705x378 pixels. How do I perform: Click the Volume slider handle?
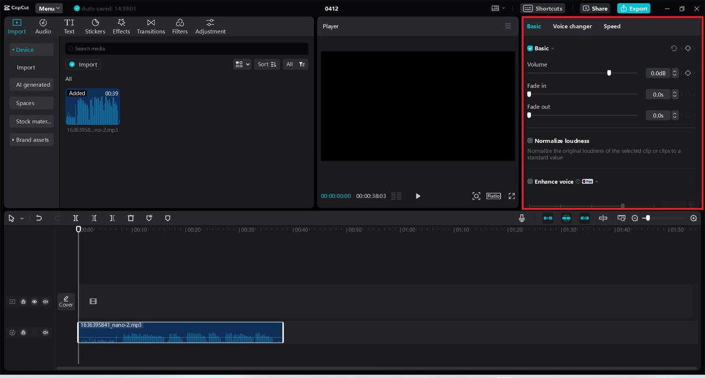point(609,73)
